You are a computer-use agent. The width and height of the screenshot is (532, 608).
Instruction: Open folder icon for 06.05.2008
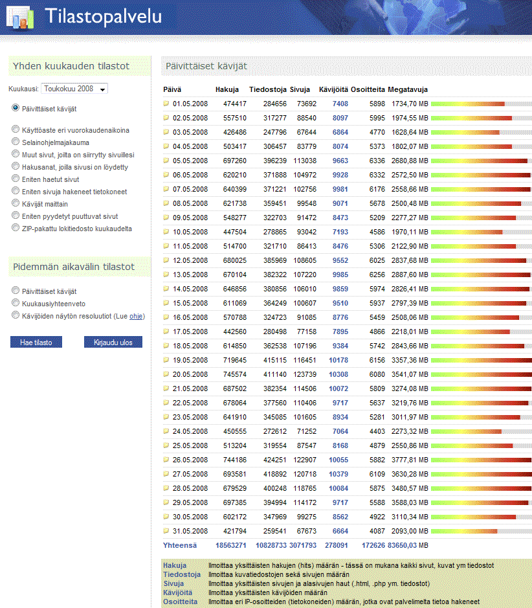coord(166,175)
